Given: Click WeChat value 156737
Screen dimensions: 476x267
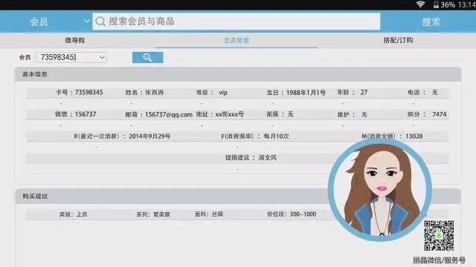Looking at the screenshot, I should [86, 114].
